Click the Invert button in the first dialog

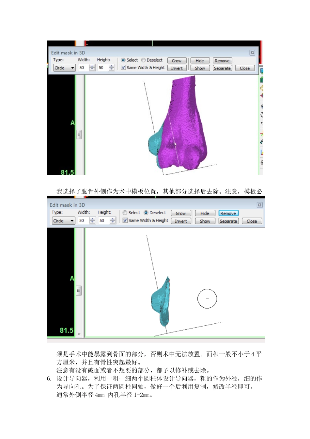177,68
